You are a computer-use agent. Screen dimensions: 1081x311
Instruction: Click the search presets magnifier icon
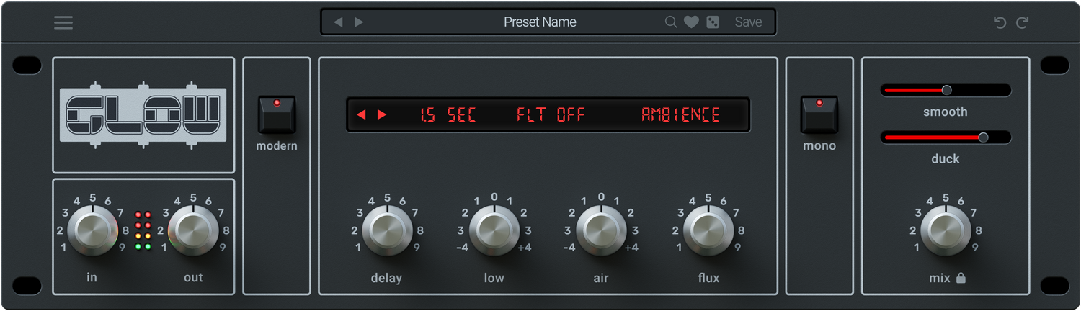coord(671,22)
